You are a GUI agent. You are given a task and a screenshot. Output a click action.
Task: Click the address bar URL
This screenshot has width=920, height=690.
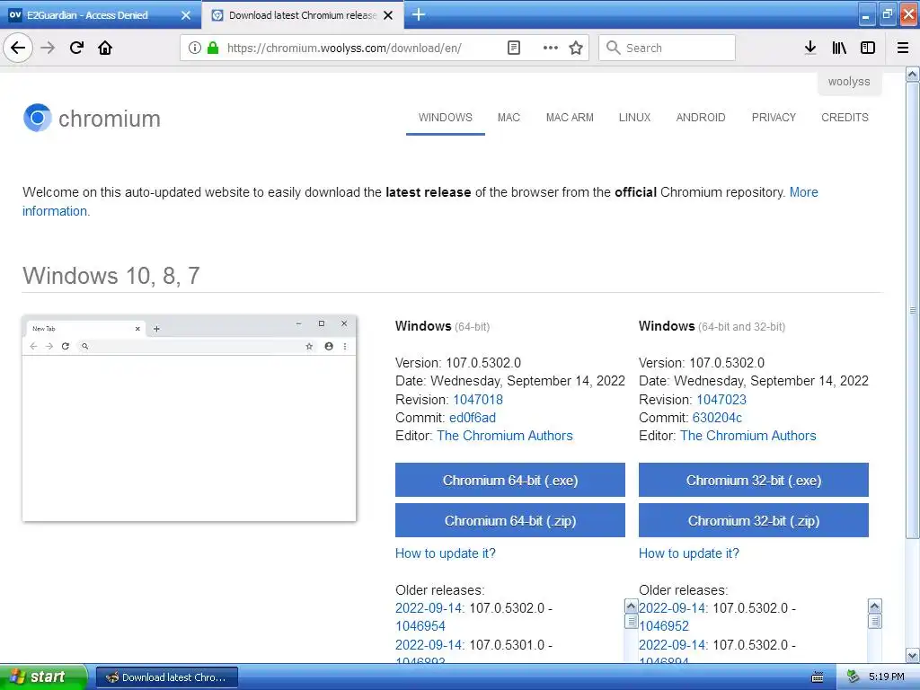[344, 48]
